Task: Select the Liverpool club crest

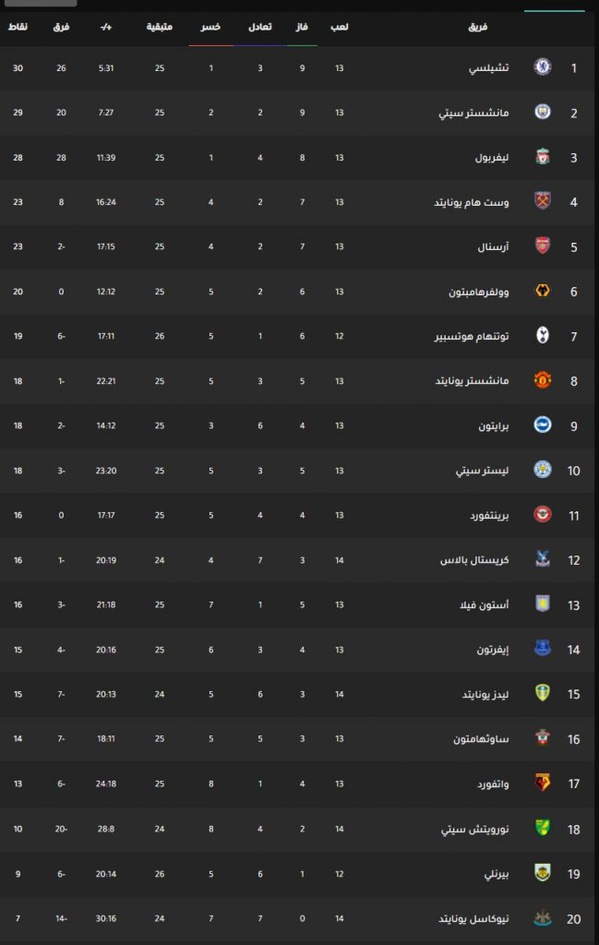Action: pyautogui.click(x=543, y=157)
